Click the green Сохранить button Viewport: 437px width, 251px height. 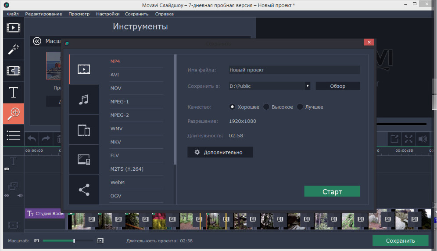[x=400, y=240]
